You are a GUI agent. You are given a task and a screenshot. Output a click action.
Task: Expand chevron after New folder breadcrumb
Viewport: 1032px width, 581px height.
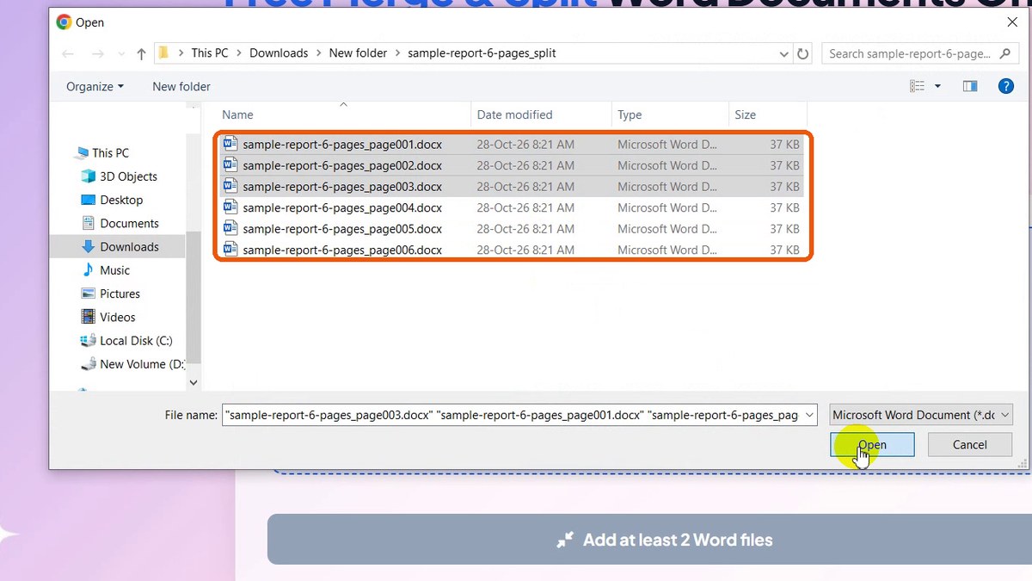[x=397, y=53]
